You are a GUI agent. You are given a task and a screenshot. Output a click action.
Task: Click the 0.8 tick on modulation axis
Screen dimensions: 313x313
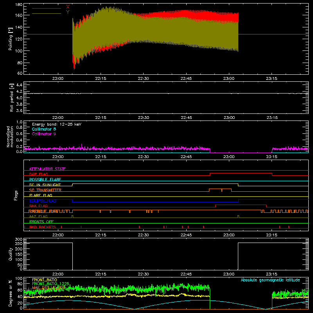(19, 128)
